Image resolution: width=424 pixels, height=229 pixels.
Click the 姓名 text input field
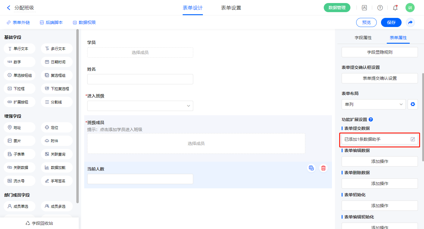[x=140, y=79]
